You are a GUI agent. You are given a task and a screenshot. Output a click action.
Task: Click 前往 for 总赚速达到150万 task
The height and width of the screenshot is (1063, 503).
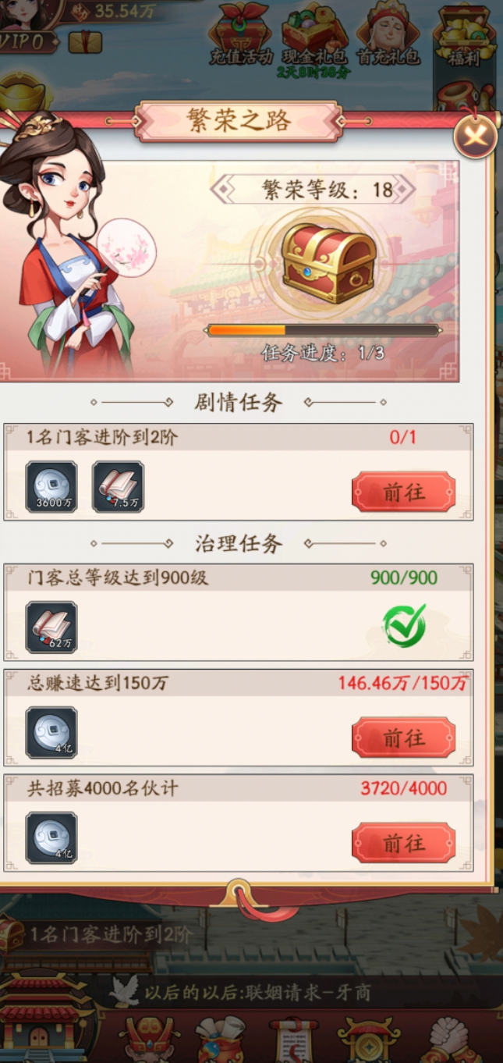coord(403,738)
